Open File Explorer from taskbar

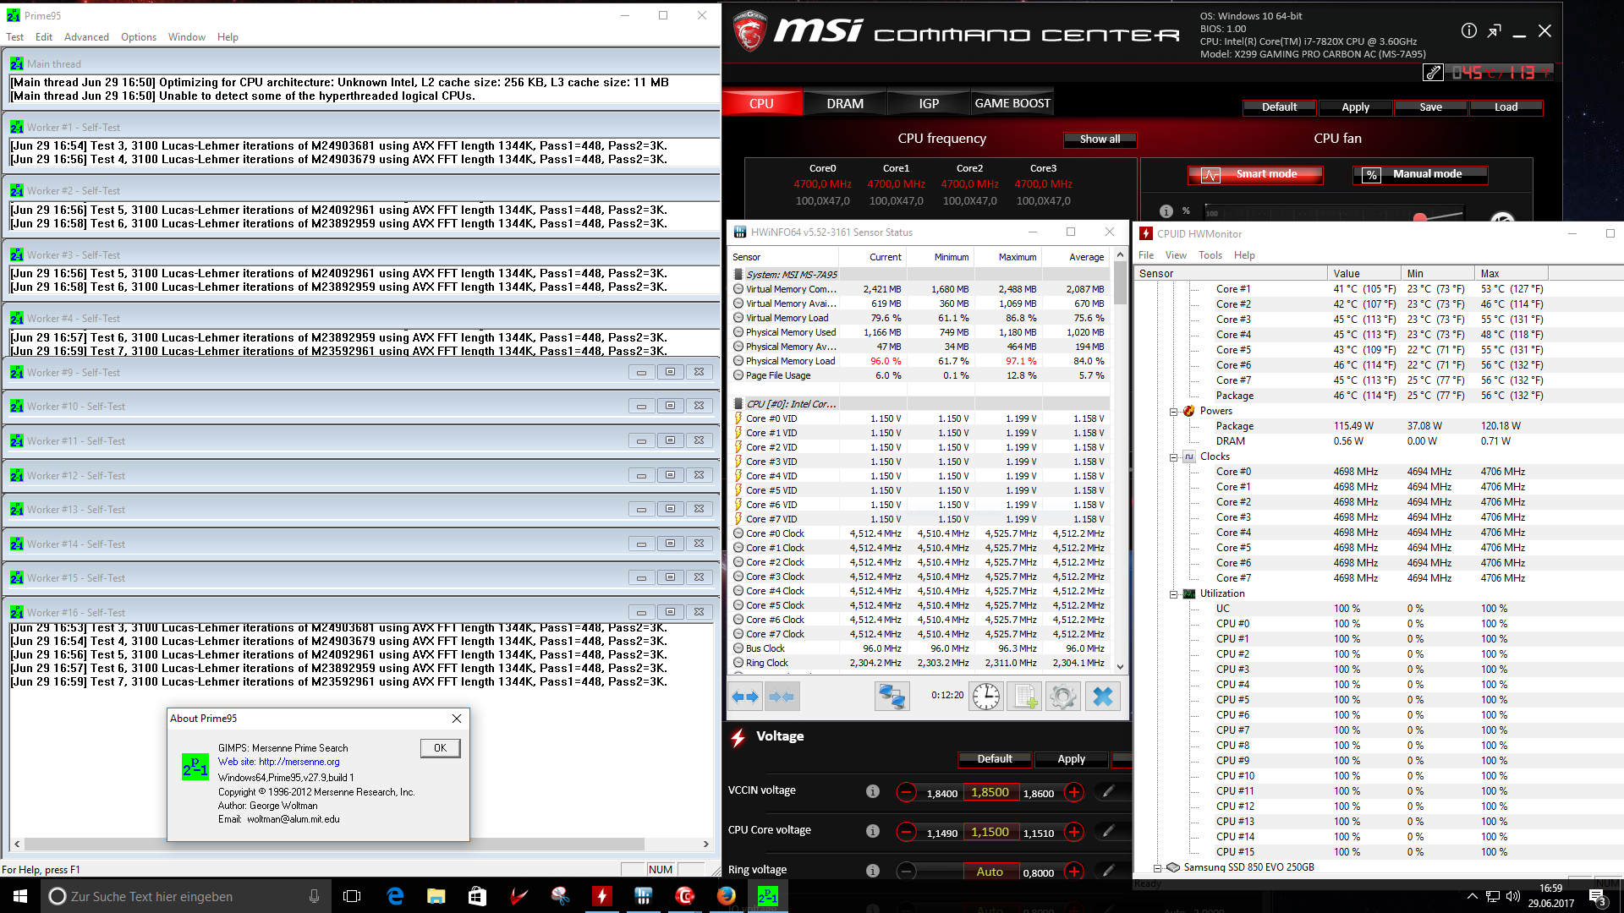436,896
